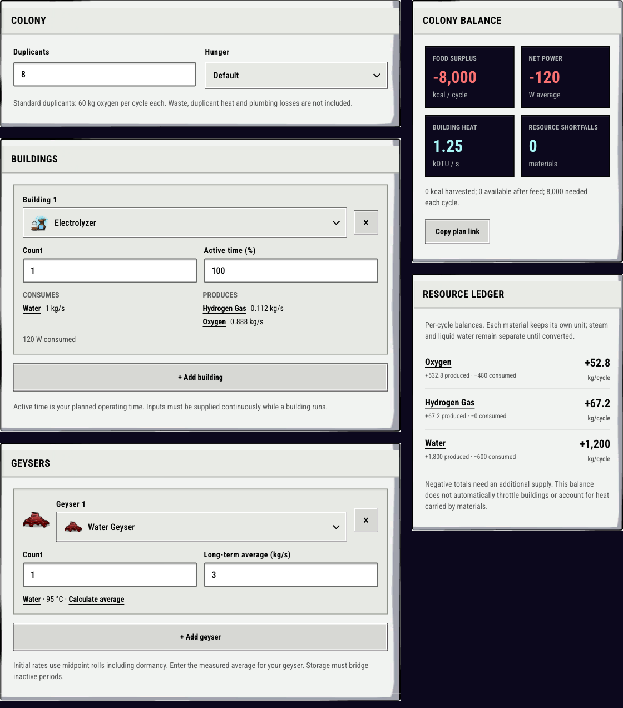Click the "+532.8 produced · −480 consumed" text
The height and width of the screenshot is (708, 623).
coord(471,375)
